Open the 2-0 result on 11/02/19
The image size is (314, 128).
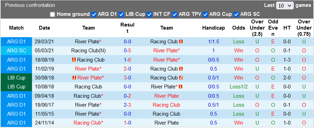(127, 69)
